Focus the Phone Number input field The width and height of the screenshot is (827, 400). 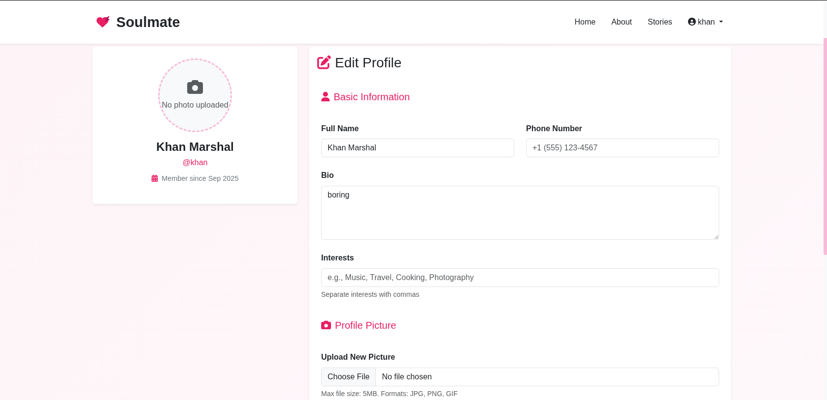(x=623, y=148)
